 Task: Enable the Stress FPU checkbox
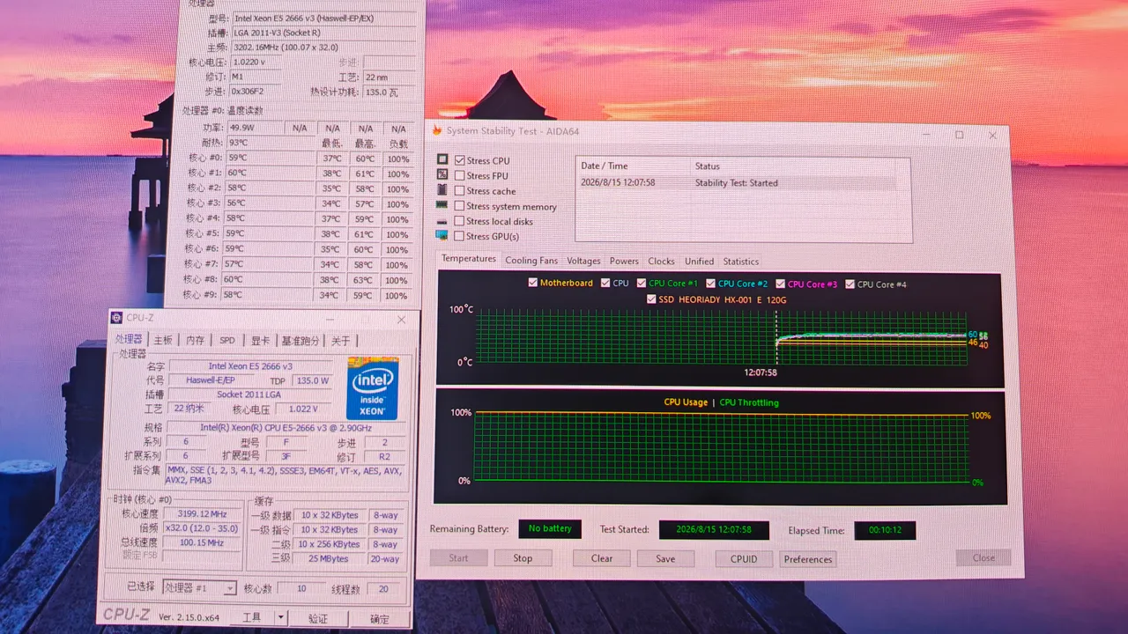pyautogui.click(x=460, y=175)
